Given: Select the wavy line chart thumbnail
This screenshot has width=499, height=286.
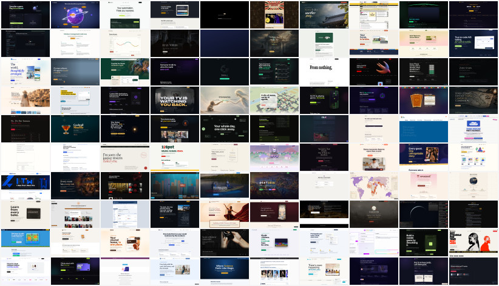Looking at the screenshot, I should pos(125,43).
